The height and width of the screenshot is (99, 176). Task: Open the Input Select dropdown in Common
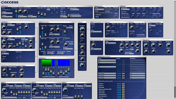32,17
